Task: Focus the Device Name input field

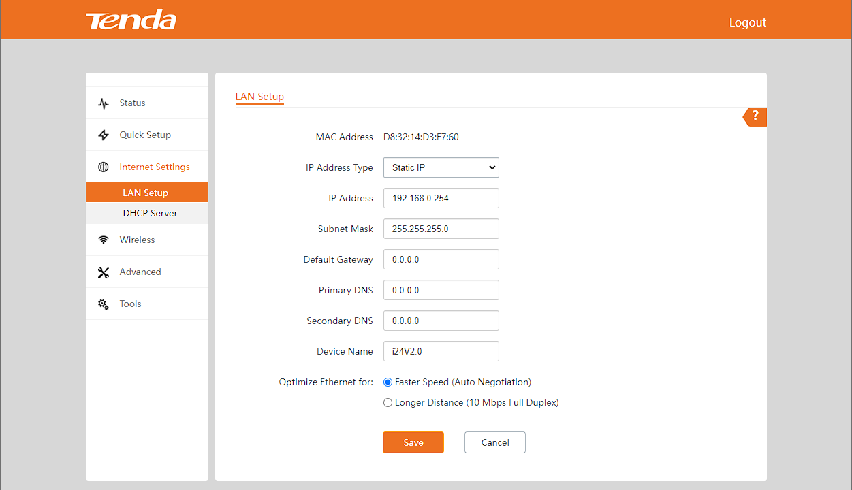Action: click(441, 351)
